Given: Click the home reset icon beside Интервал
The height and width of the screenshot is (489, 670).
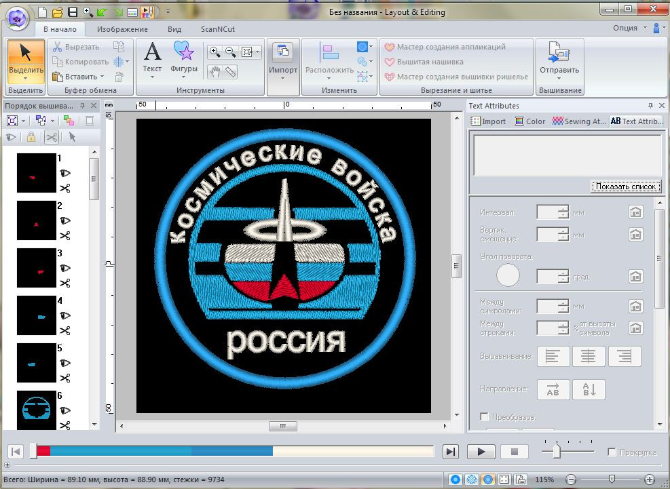Looking at the screenshot, I should [x=636, y=212].
